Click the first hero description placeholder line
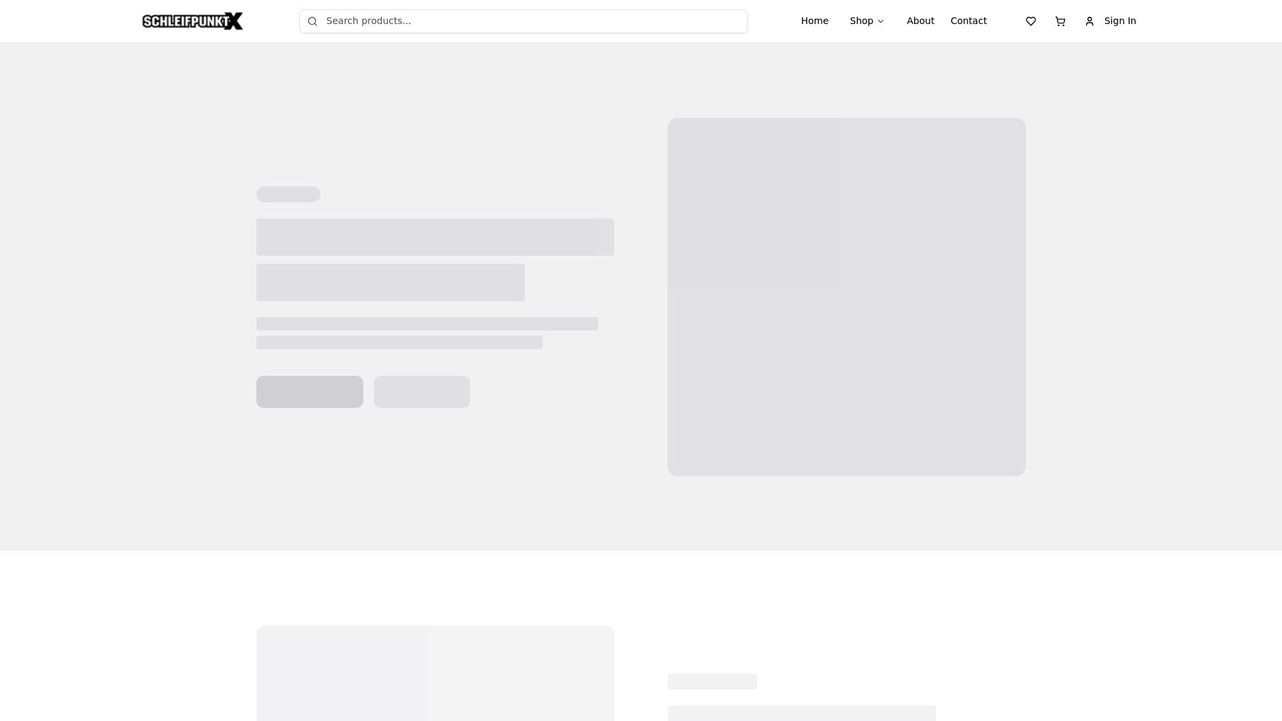 pyautogui.click(x=427, y=324)
